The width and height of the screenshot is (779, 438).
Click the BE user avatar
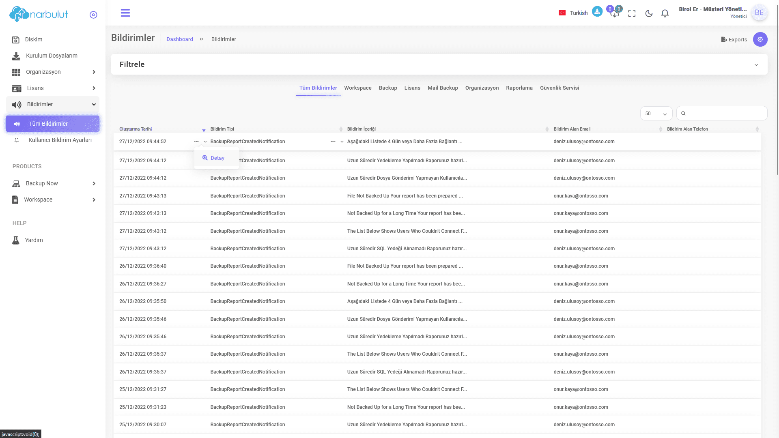(759, 13)
